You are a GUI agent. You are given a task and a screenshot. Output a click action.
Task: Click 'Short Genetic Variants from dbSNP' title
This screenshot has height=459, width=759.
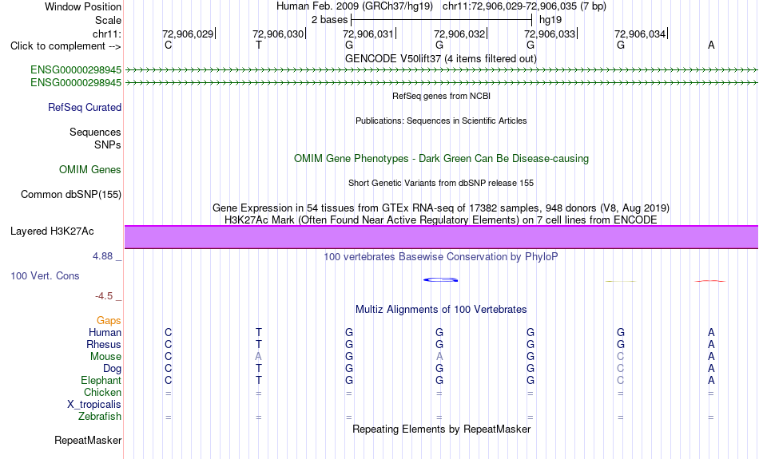441,183
